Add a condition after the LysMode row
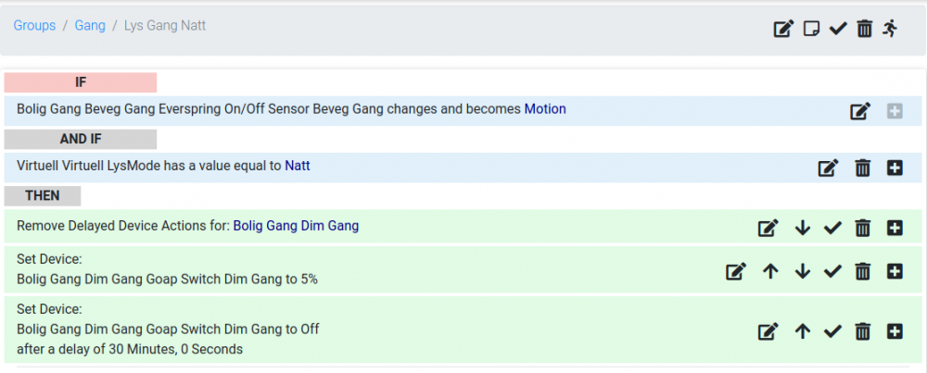 895,168
